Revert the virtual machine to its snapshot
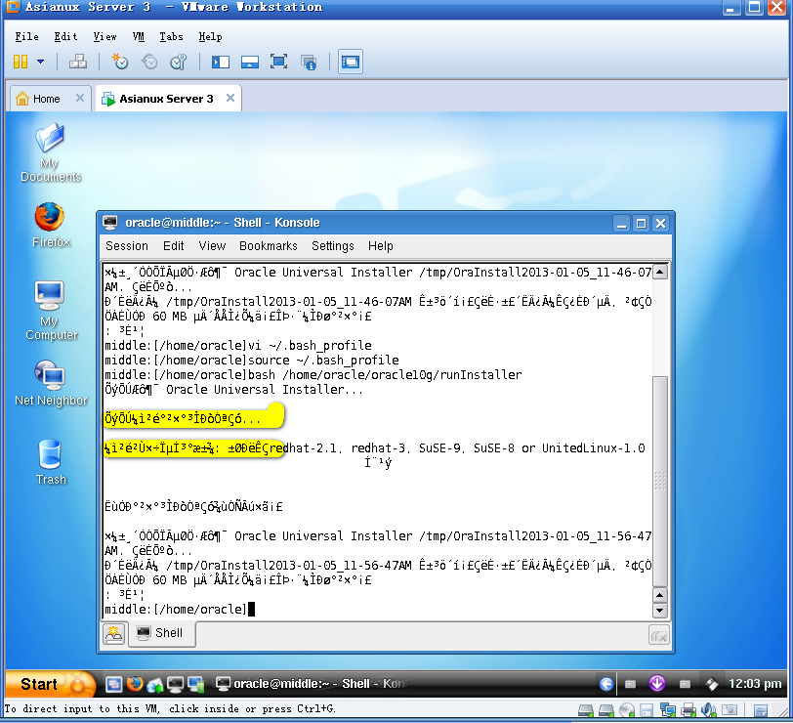 pos(148,61)
